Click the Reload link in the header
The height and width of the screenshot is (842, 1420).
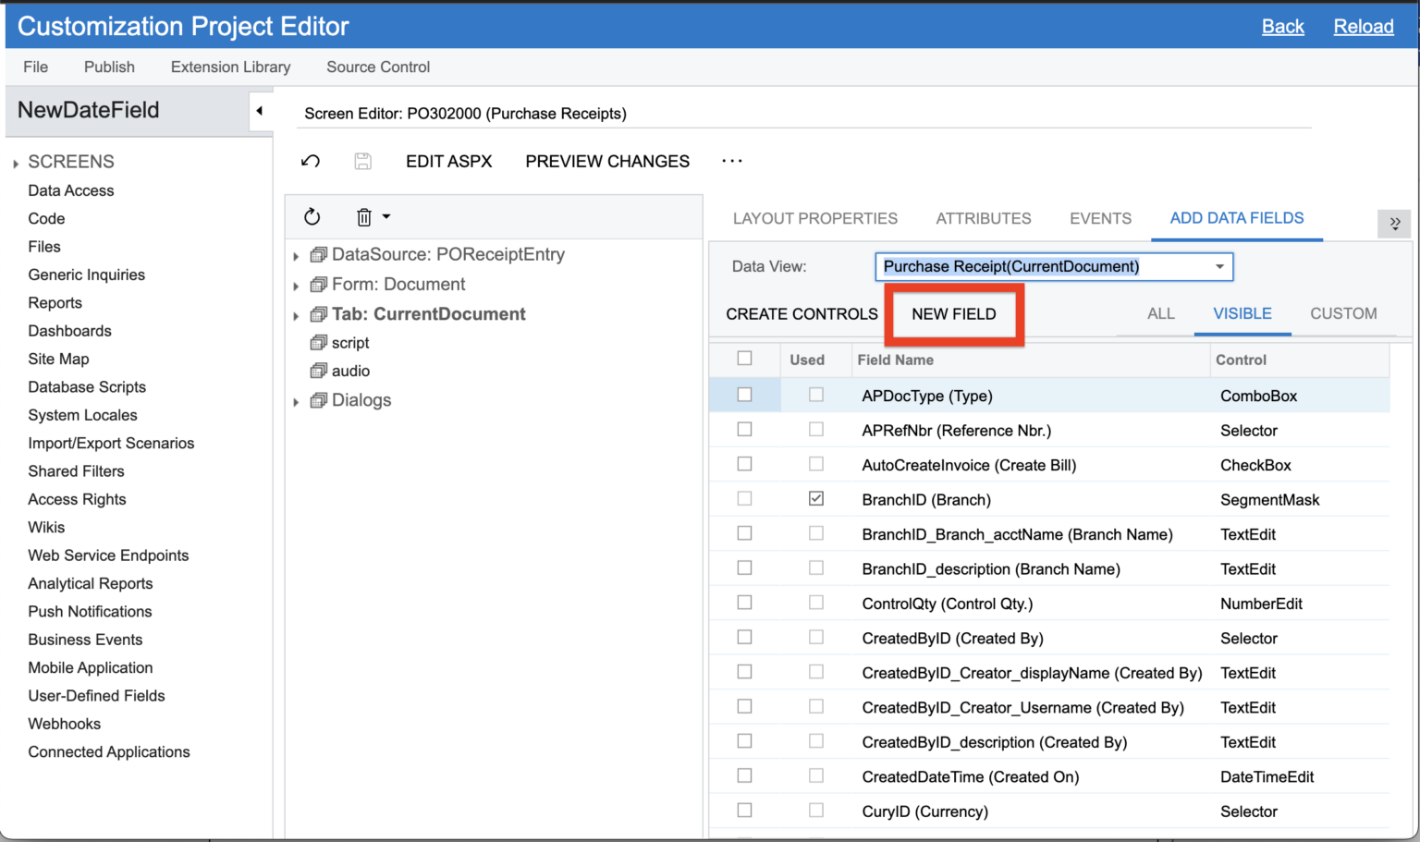[x=1364, y=26]
